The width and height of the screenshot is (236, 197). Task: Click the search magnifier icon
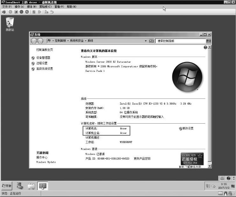(x=208, y=41)
